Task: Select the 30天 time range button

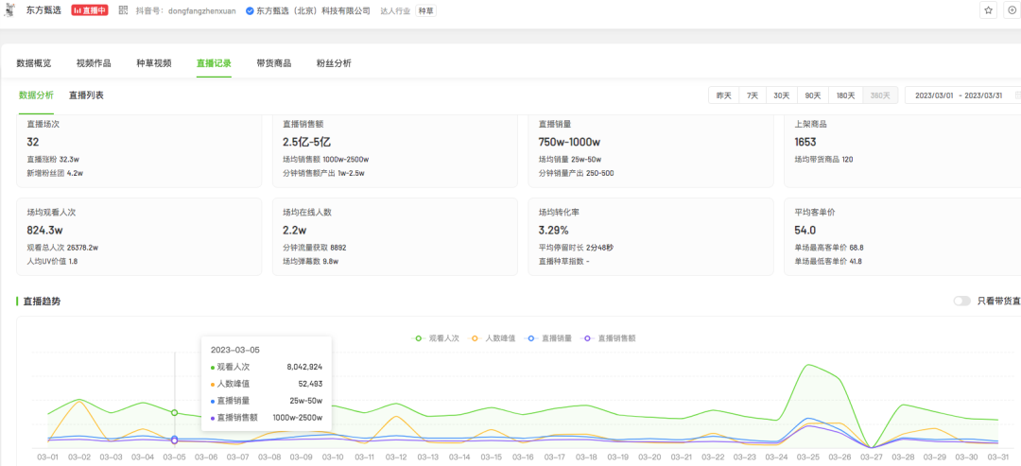Action: (781, 95)
